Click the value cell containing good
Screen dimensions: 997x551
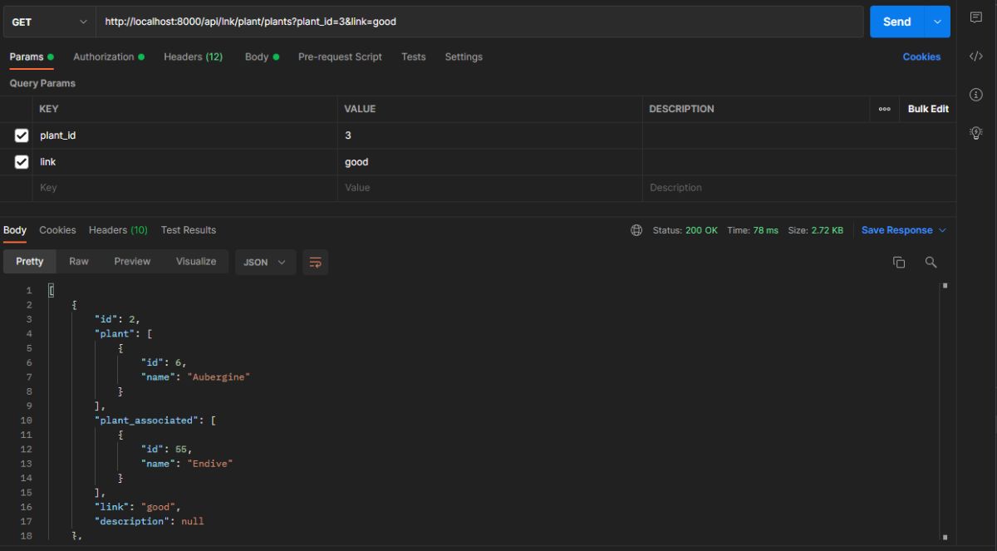(489, 162)
